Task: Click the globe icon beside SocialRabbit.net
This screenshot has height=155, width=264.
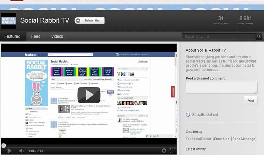Action: (x=188, y=115)
